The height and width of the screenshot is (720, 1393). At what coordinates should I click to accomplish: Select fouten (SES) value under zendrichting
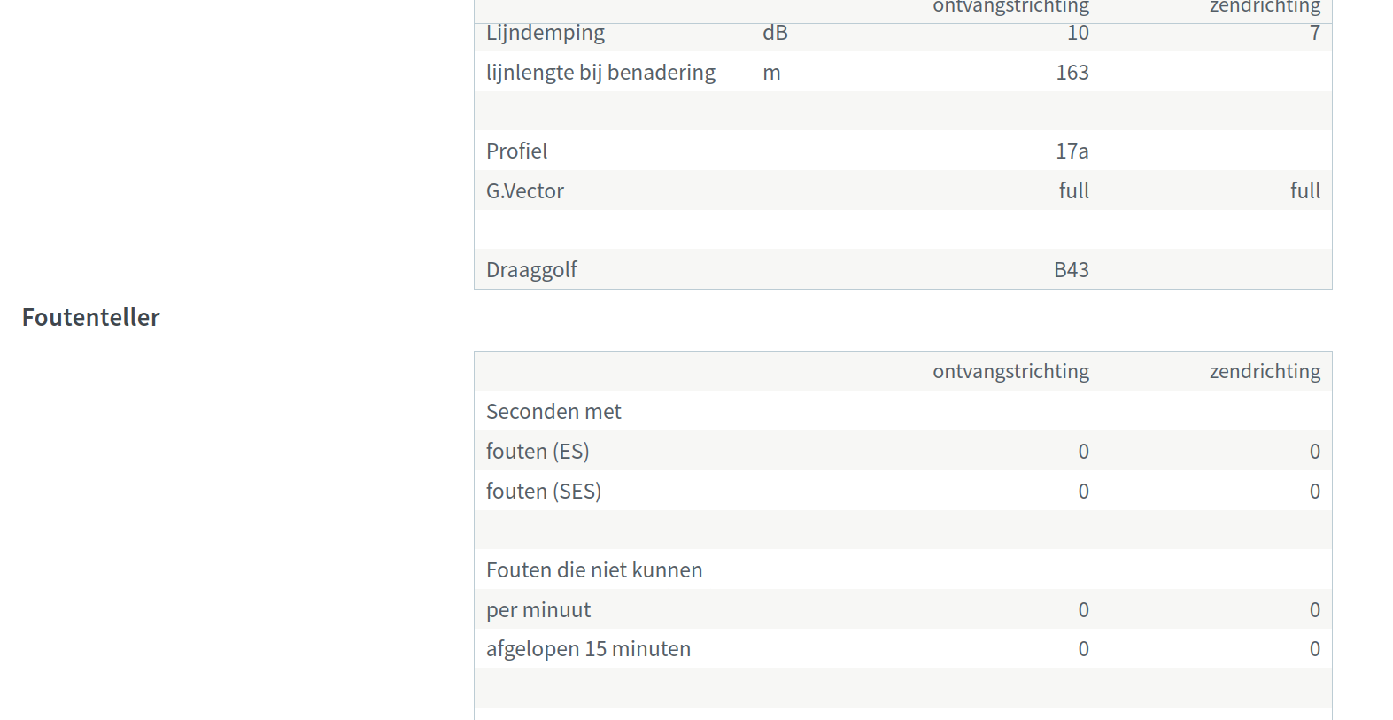[x=1314, y=492]
